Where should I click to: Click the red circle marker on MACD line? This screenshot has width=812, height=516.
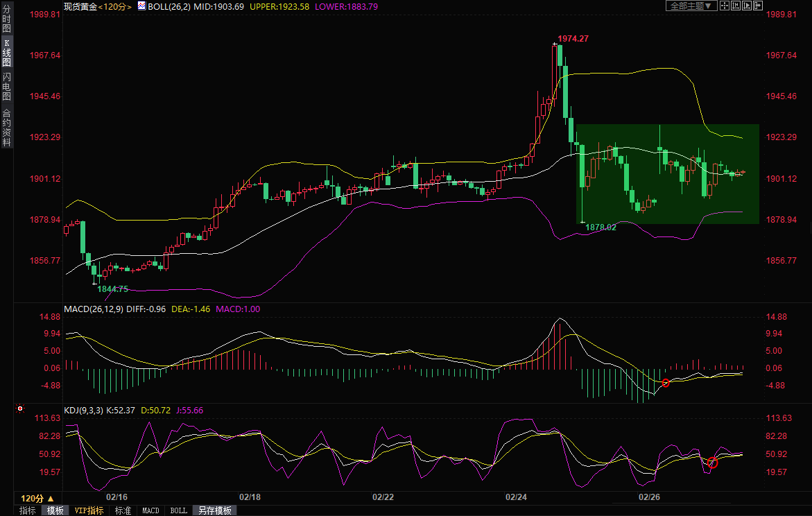pyautogui.click(x=666, y=383)
